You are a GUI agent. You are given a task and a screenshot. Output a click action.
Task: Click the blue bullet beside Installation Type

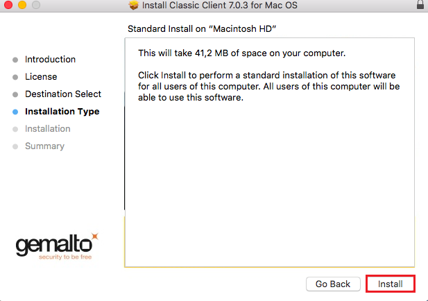tap(15, 112)
